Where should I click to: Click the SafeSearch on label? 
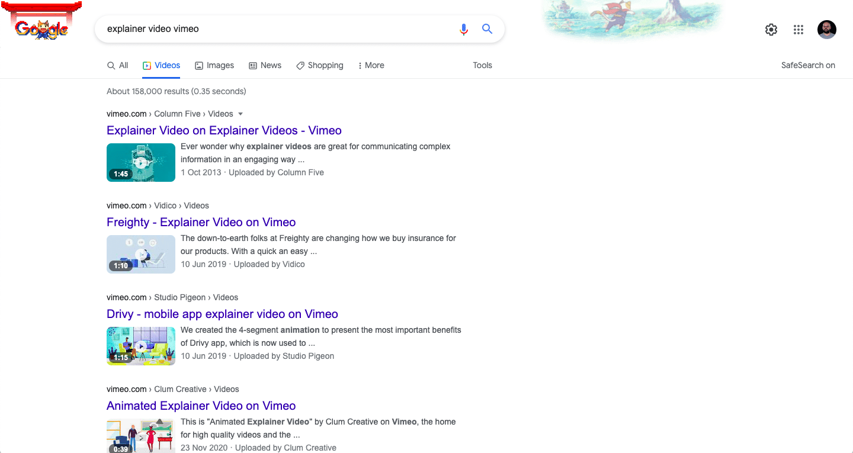tap(808, 66)
